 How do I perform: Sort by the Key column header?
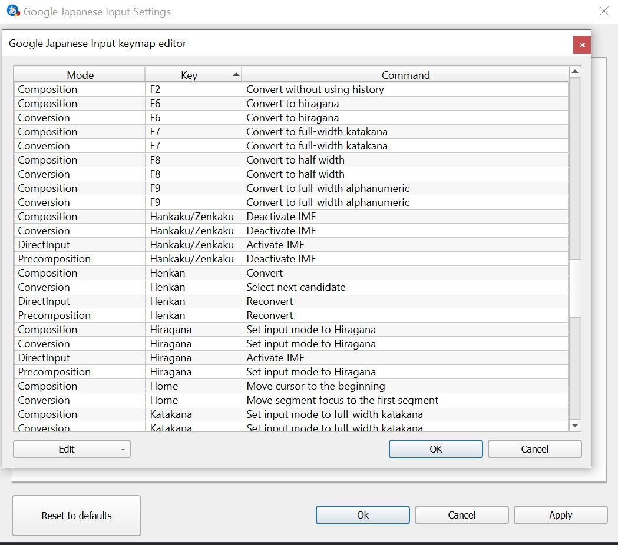click(x=193, y=75)
